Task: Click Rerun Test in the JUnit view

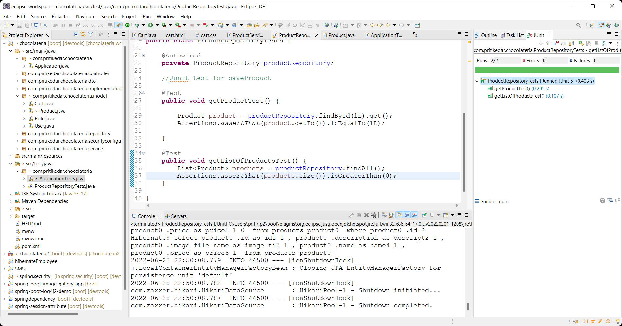Action: coord(581,43)
